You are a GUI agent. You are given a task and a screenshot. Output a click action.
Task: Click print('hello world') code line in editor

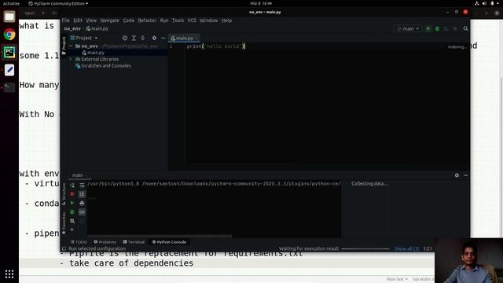coord(216,46)
